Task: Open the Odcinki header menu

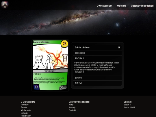Action: pyautogui.click(x=121, y=6)
